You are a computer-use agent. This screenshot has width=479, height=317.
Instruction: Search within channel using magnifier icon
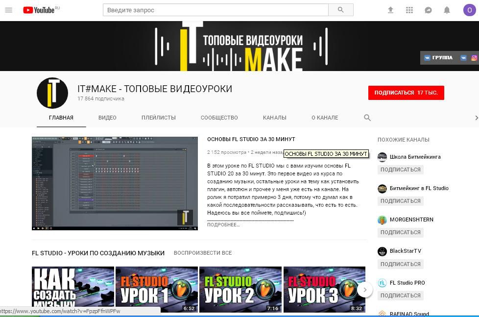(367, 118)
